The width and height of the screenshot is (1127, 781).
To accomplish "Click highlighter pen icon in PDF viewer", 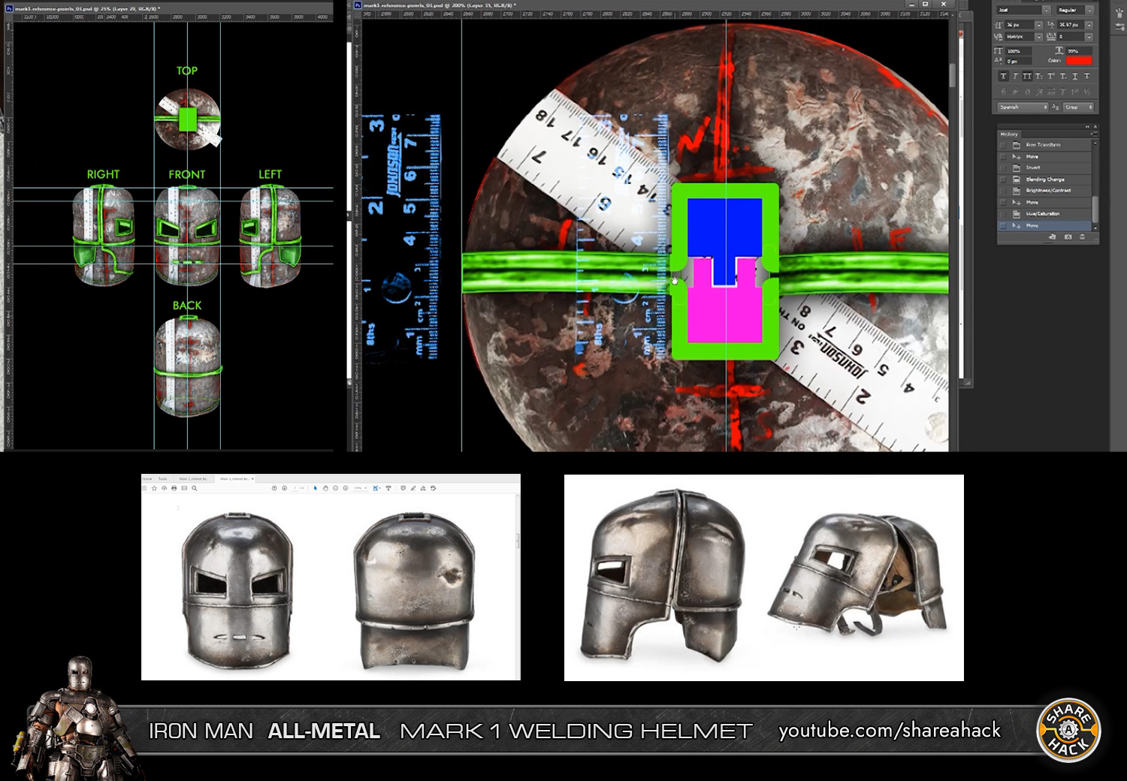I will pos(413,488).
